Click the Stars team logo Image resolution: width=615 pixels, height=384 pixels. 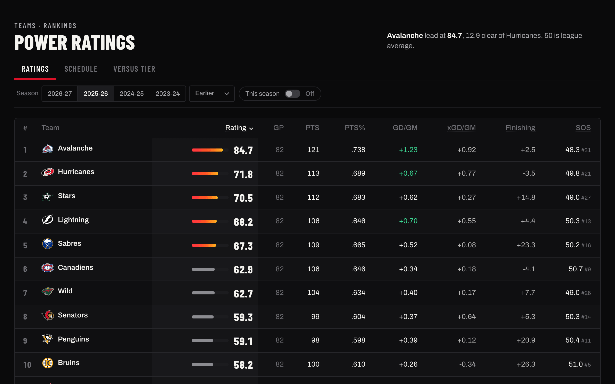pos(48,196)
